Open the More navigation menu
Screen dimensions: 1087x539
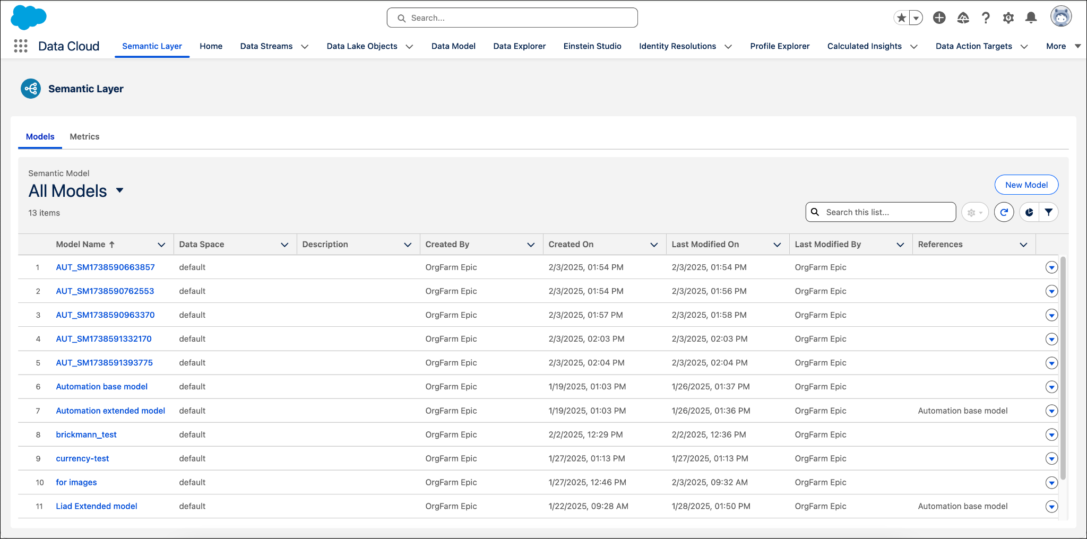(x=1063, y=46)
